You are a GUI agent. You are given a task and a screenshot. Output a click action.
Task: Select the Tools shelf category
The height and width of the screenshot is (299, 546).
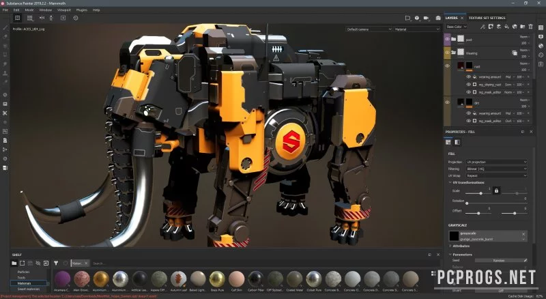[x=22, y=278]
